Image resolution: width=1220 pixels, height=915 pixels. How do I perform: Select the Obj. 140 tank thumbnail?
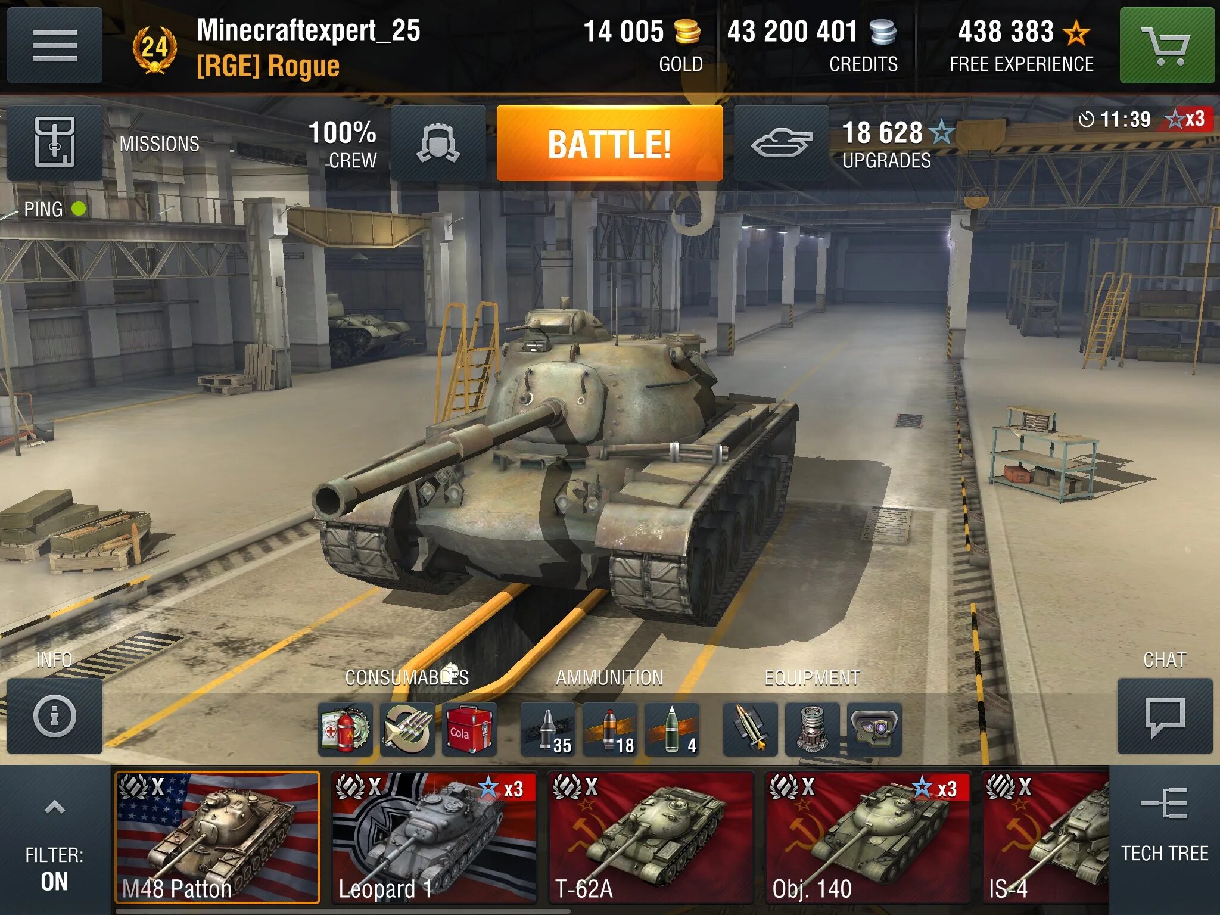click(x=868, y=837)
